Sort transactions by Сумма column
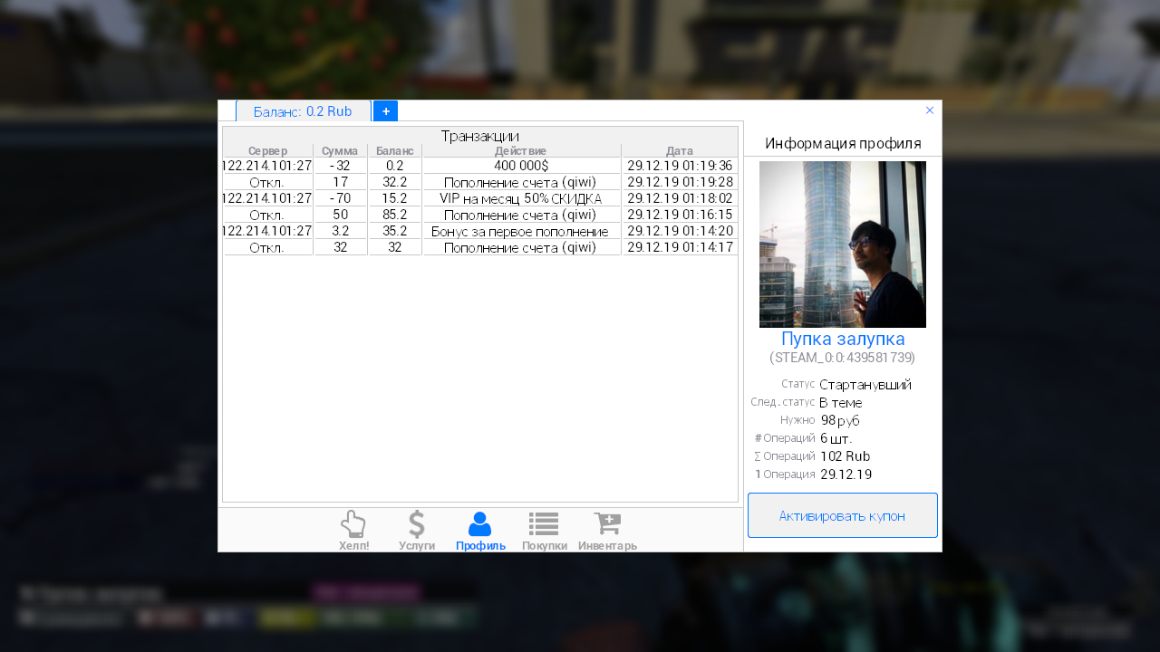 pyautogui.click(x=340, y=151)
